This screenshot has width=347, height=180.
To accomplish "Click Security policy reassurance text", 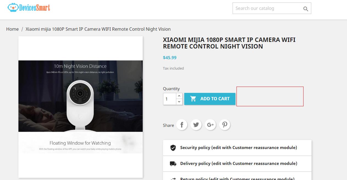I will 239,147.
